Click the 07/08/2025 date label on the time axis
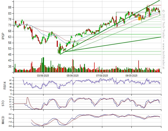Screen dimensions: 168x131 pyautogui.click(x=102, y=75)
